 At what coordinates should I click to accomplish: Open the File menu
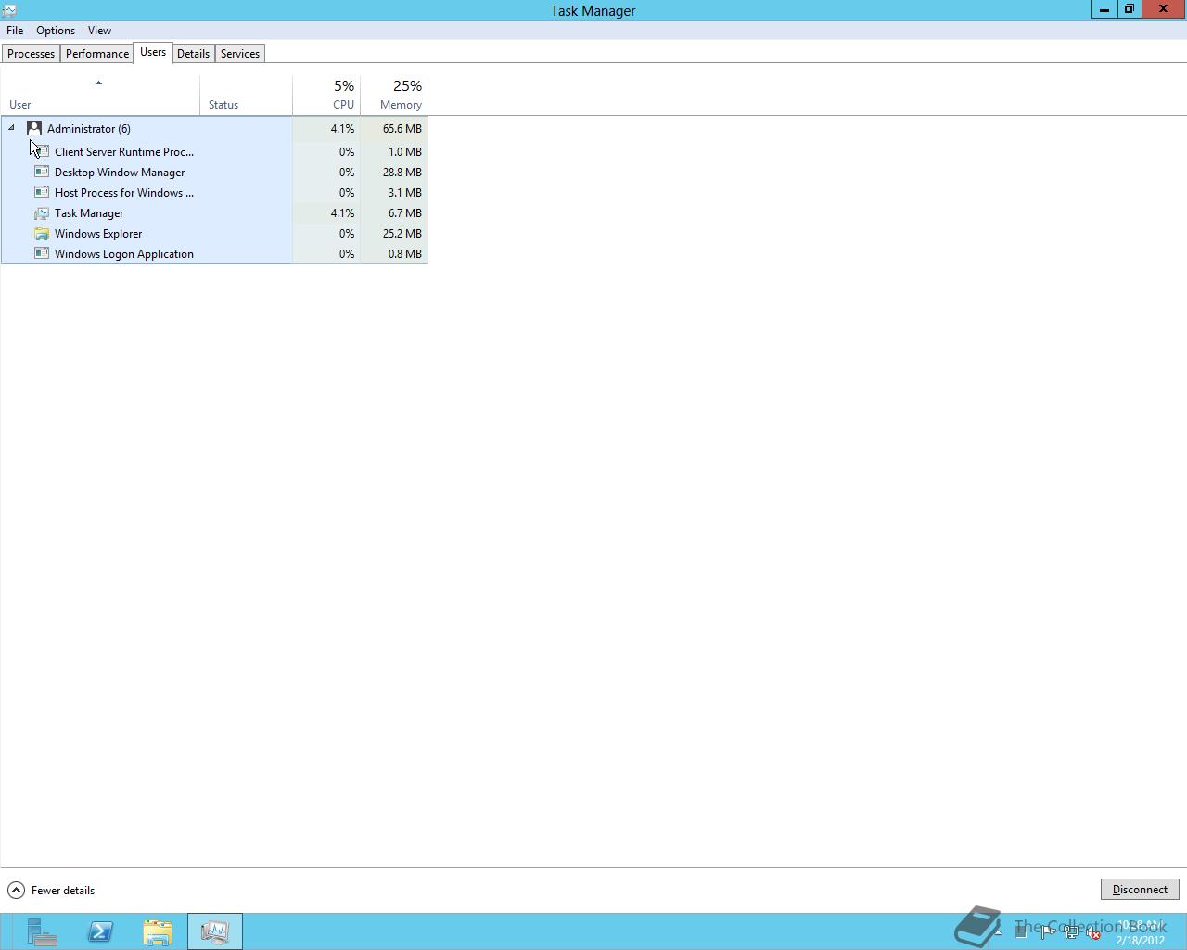(x=15, y=31)
